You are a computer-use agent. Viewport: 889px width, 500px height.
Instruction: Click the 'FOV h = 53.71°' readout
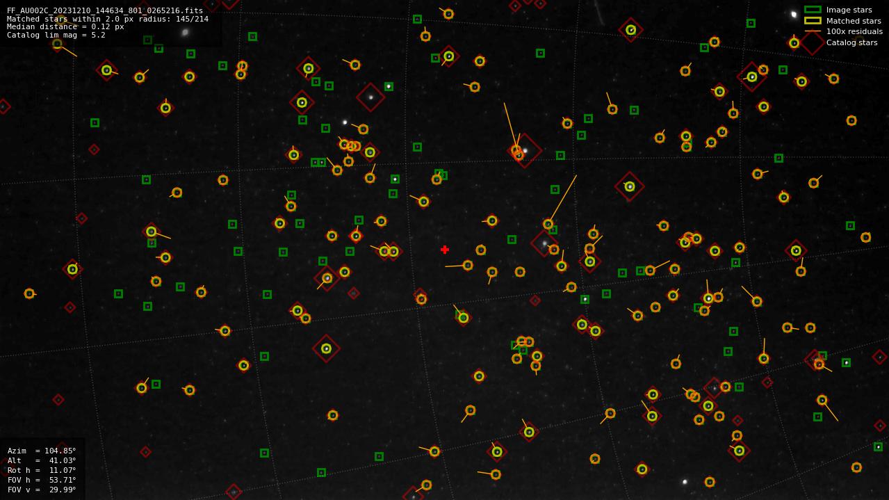[42, 480]
